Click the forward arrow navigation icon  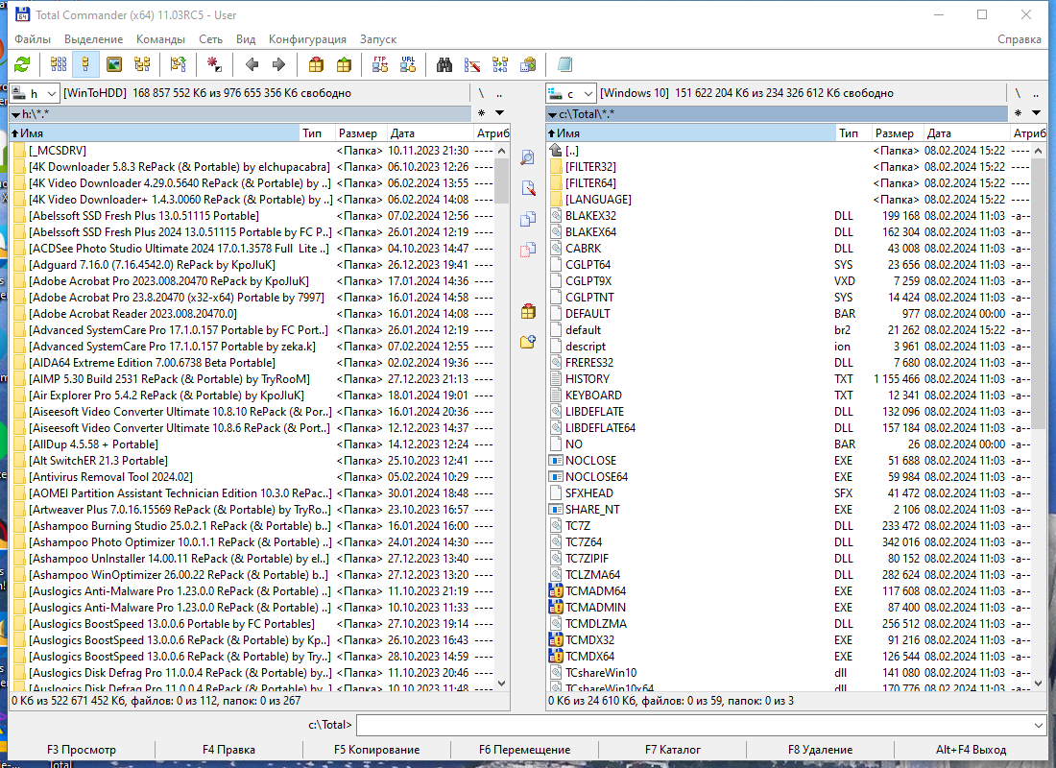pos(278,64)
